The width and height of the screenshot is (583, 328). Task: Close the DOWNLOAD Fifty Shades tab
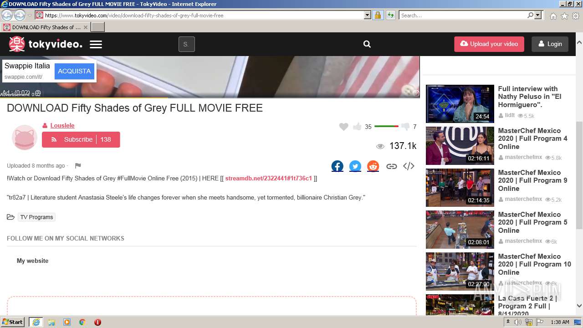coord(85,27)
